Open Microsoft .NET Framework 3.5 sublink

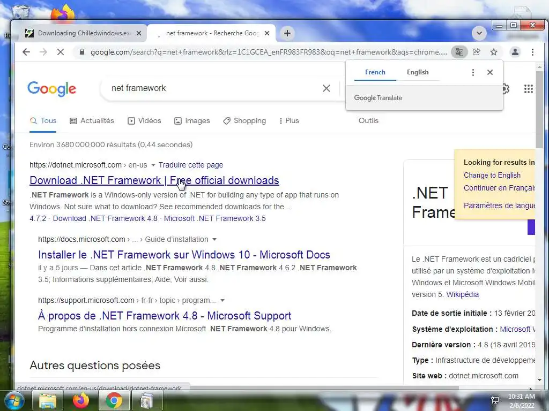[x=214, y=218]
